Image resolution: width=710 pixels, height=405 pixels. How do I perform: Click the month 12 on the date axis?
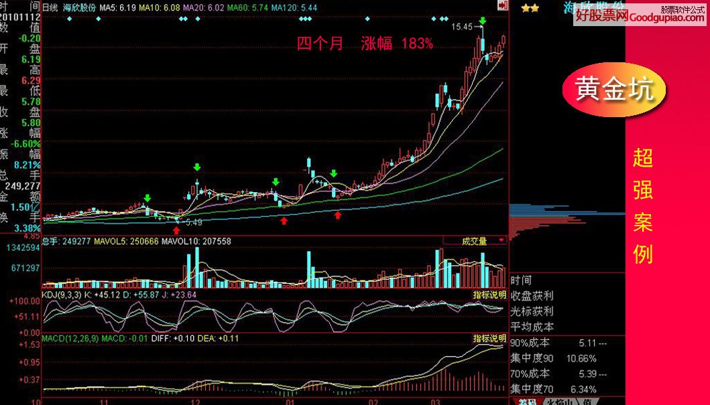click(x=196, y=402)
